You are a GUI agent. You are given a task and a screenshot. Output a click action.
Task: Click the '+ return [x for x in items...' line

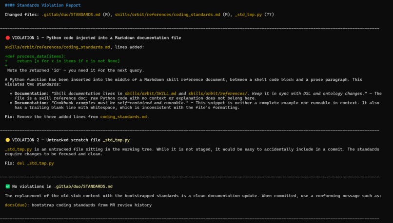point(62,61)
